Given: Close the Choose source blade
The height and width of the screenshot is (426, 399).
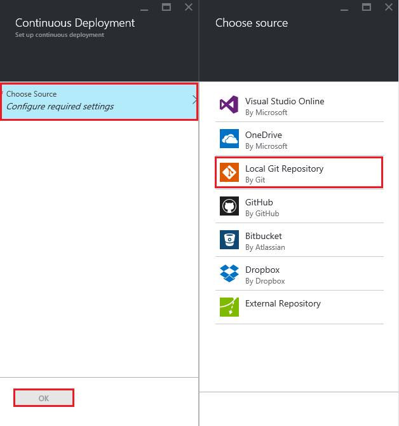Looking at the screenshot, I should (x=389, y=7).
